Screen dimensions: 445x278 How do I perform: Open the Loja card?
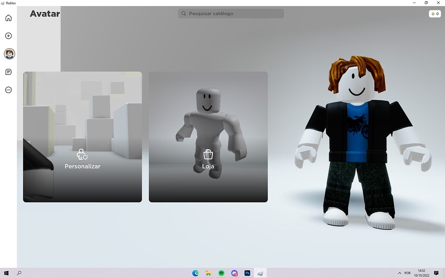[x=208, y=136]
